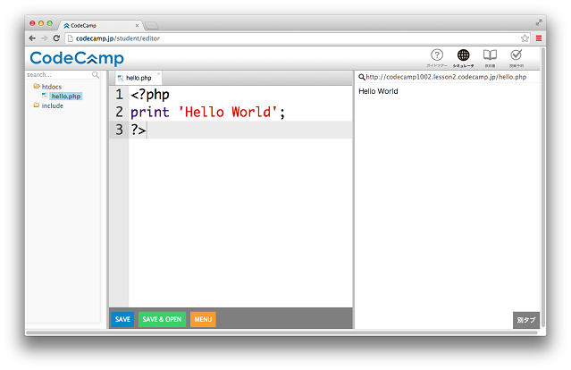The height and width of the screenshot is (370, 571).
Task: Click the green SAVE & OPEN button
Action: [162, 319]
